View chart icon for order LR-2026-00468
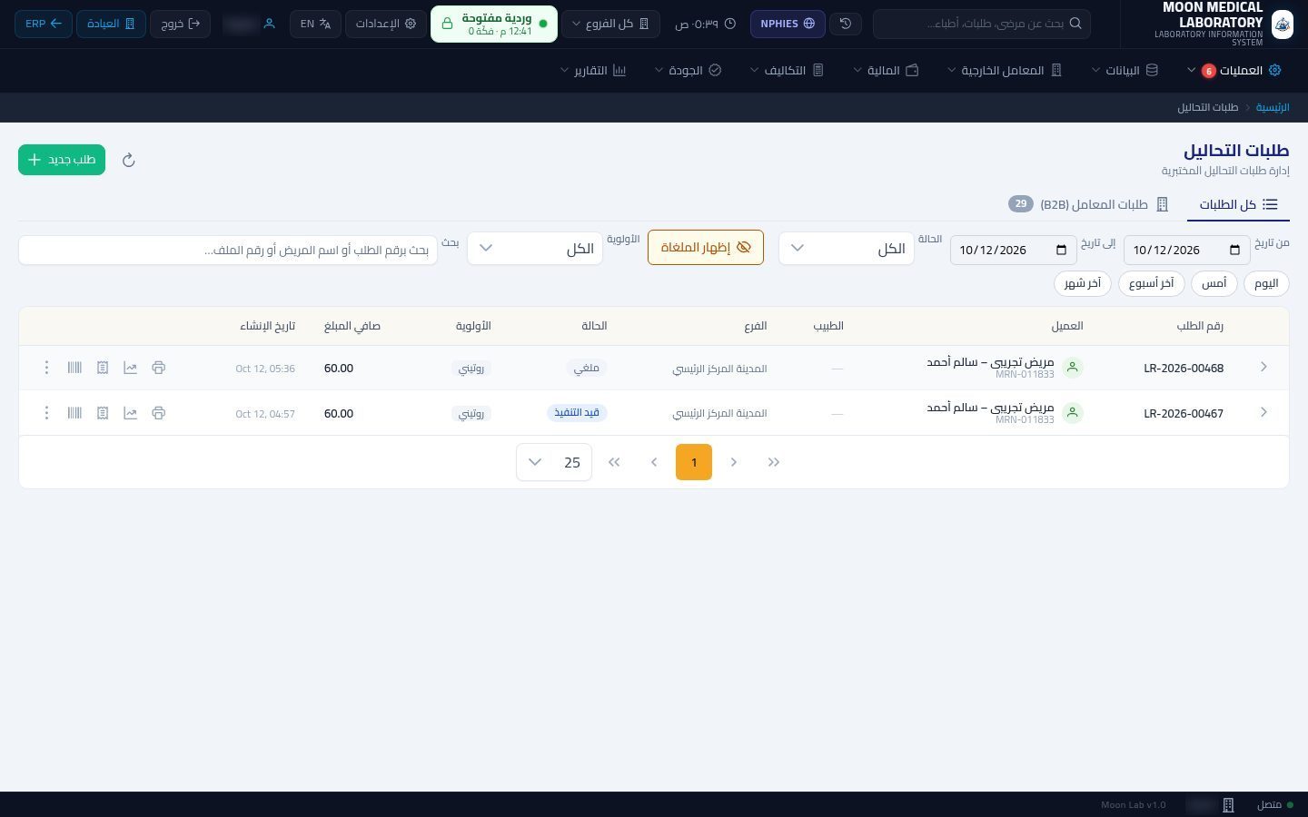 coord(130,368)
